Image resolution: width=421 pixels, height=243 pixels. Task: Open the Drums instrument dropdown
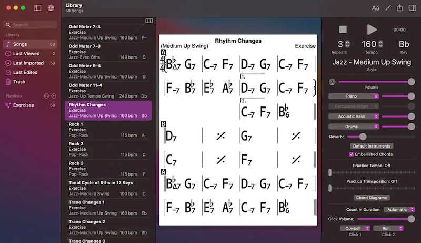point(354,127)
